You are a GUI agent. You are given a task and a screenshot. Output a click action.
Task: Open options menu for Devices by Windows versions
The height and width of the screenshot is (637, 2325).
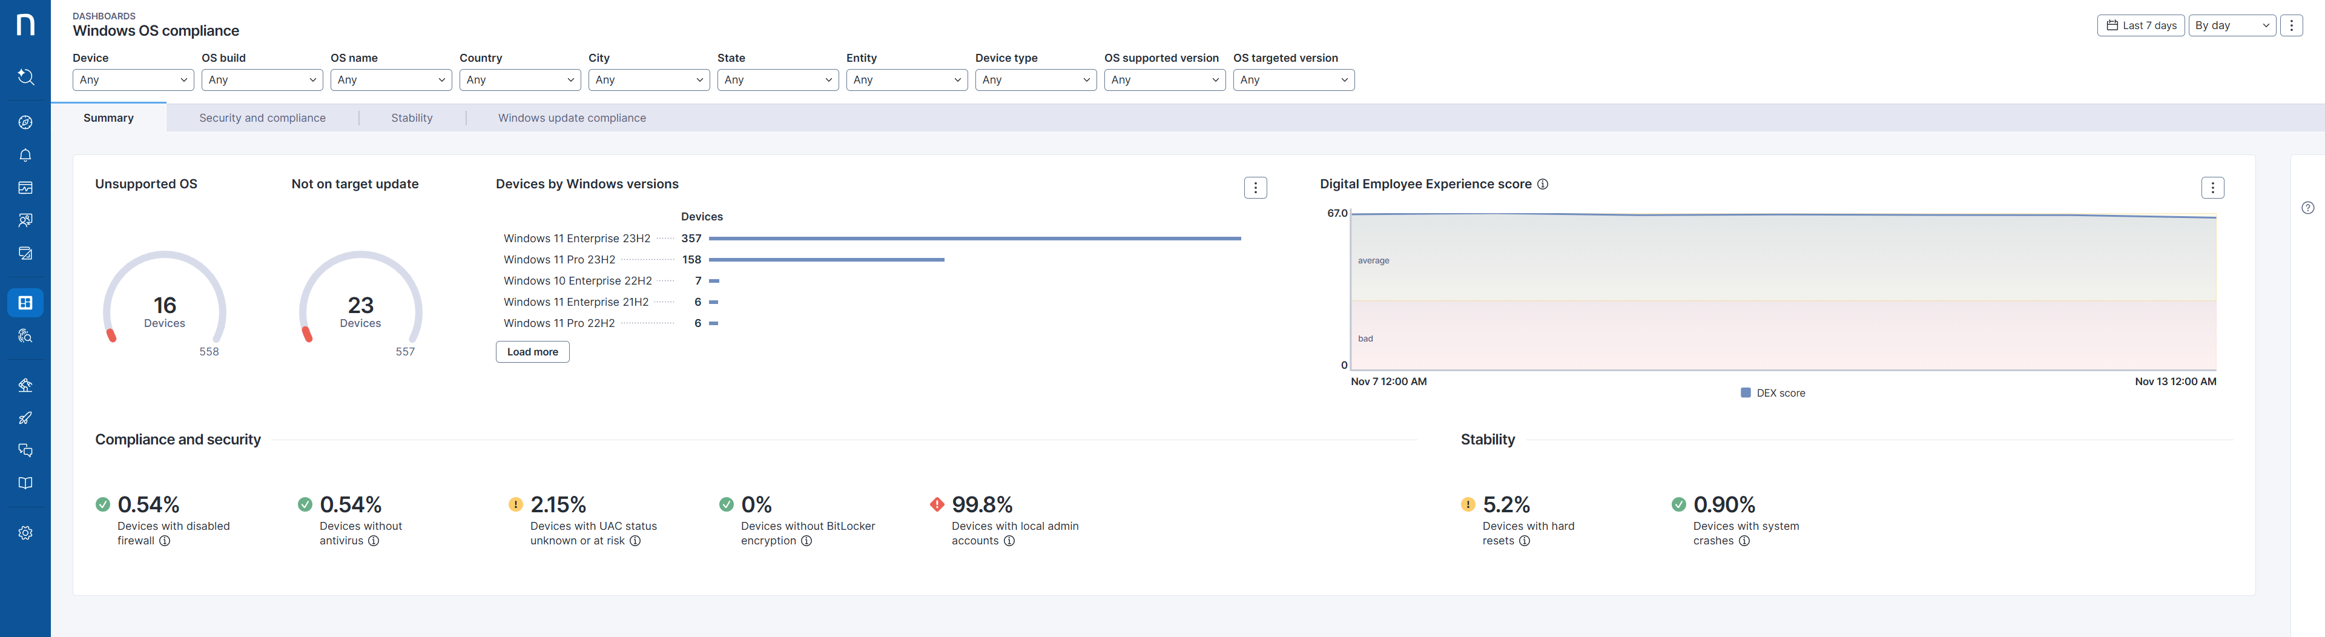(1255, 188)
